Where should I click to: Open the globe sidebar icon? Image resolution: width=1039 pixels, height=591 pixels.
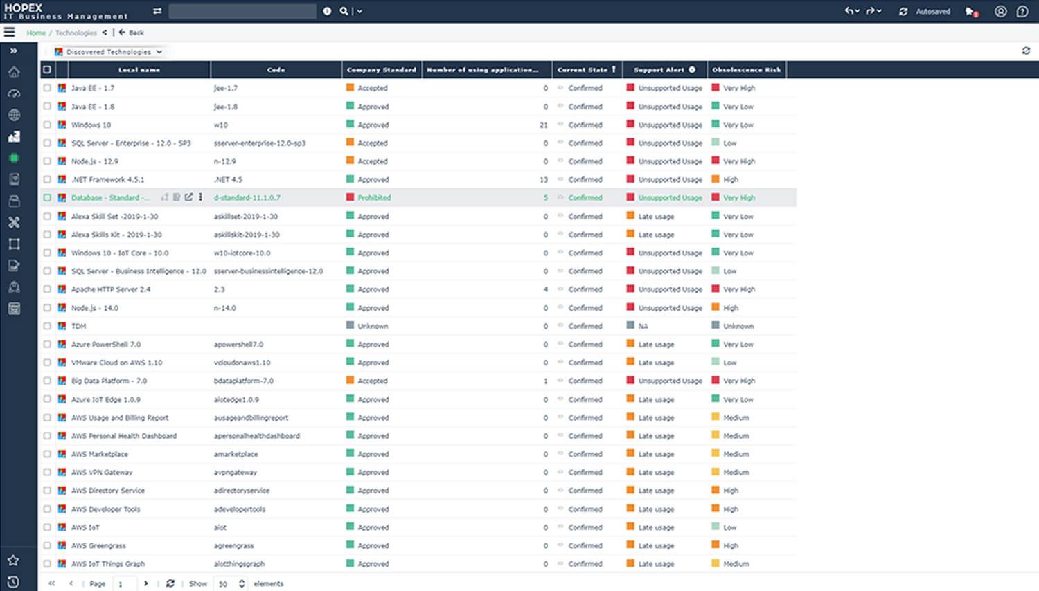coord(14,115)
